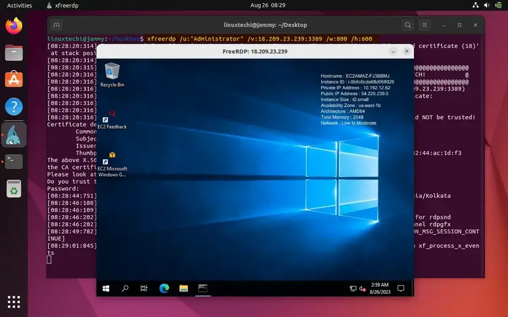508x317 pixels.
Task: Click the network icon in Windows tray
Action: [353, 288]
